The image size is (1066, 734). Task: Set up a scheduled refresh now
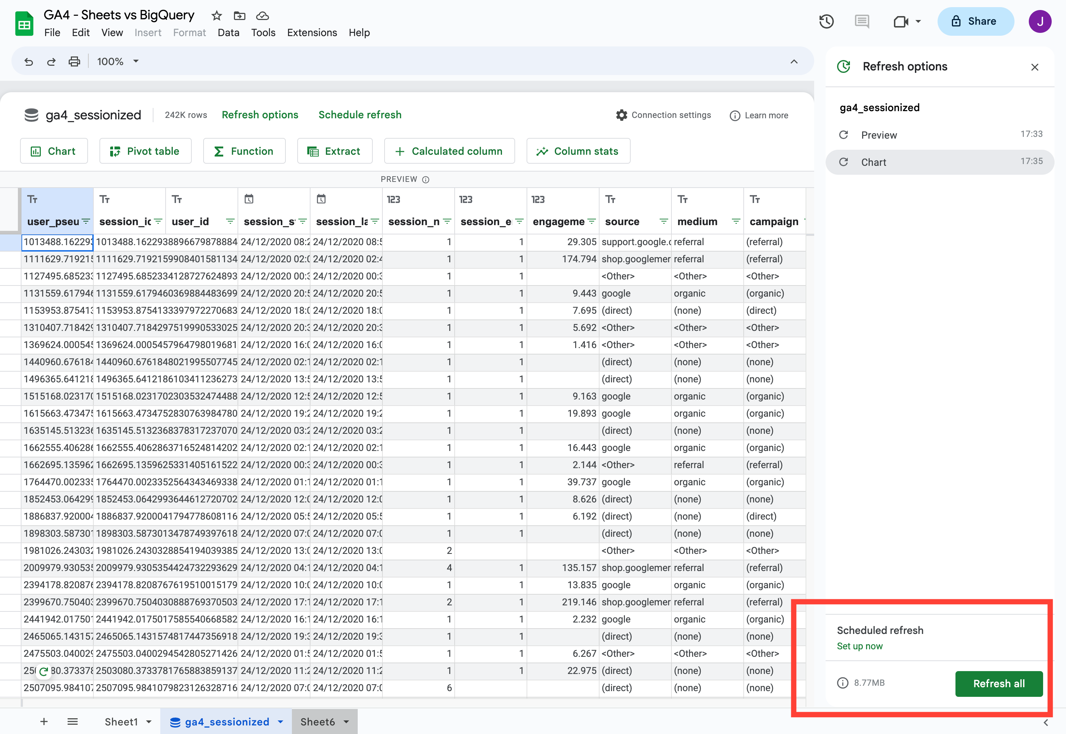coord(860,646)
